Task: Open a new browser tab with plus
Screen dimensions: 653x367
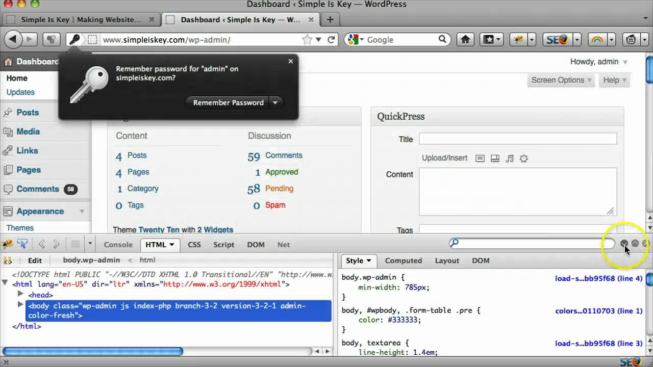Action: pyautogui.click(x=330, y=19)
